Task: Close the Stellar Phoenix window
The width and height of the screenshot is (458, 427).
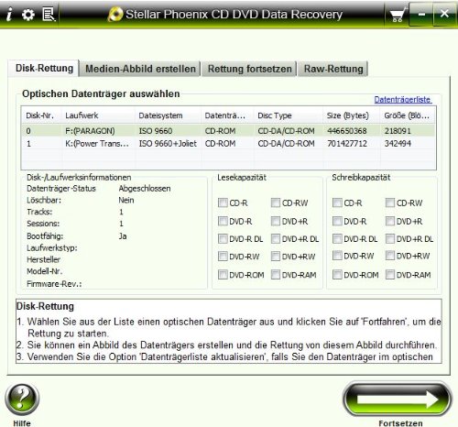Action: coord(444,14)
